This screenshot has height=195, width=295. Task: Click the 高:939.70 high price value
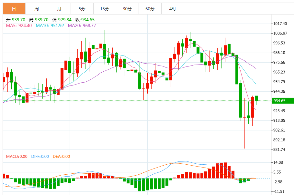[39, 20]
